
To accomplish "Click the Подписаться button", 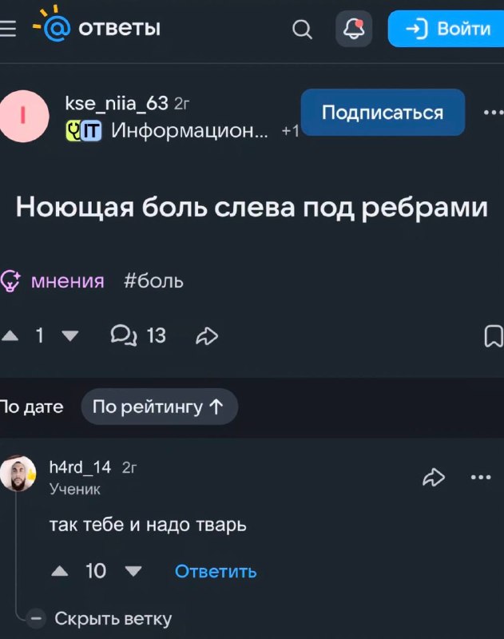I will pyautogui.click(x=383, y=112).
